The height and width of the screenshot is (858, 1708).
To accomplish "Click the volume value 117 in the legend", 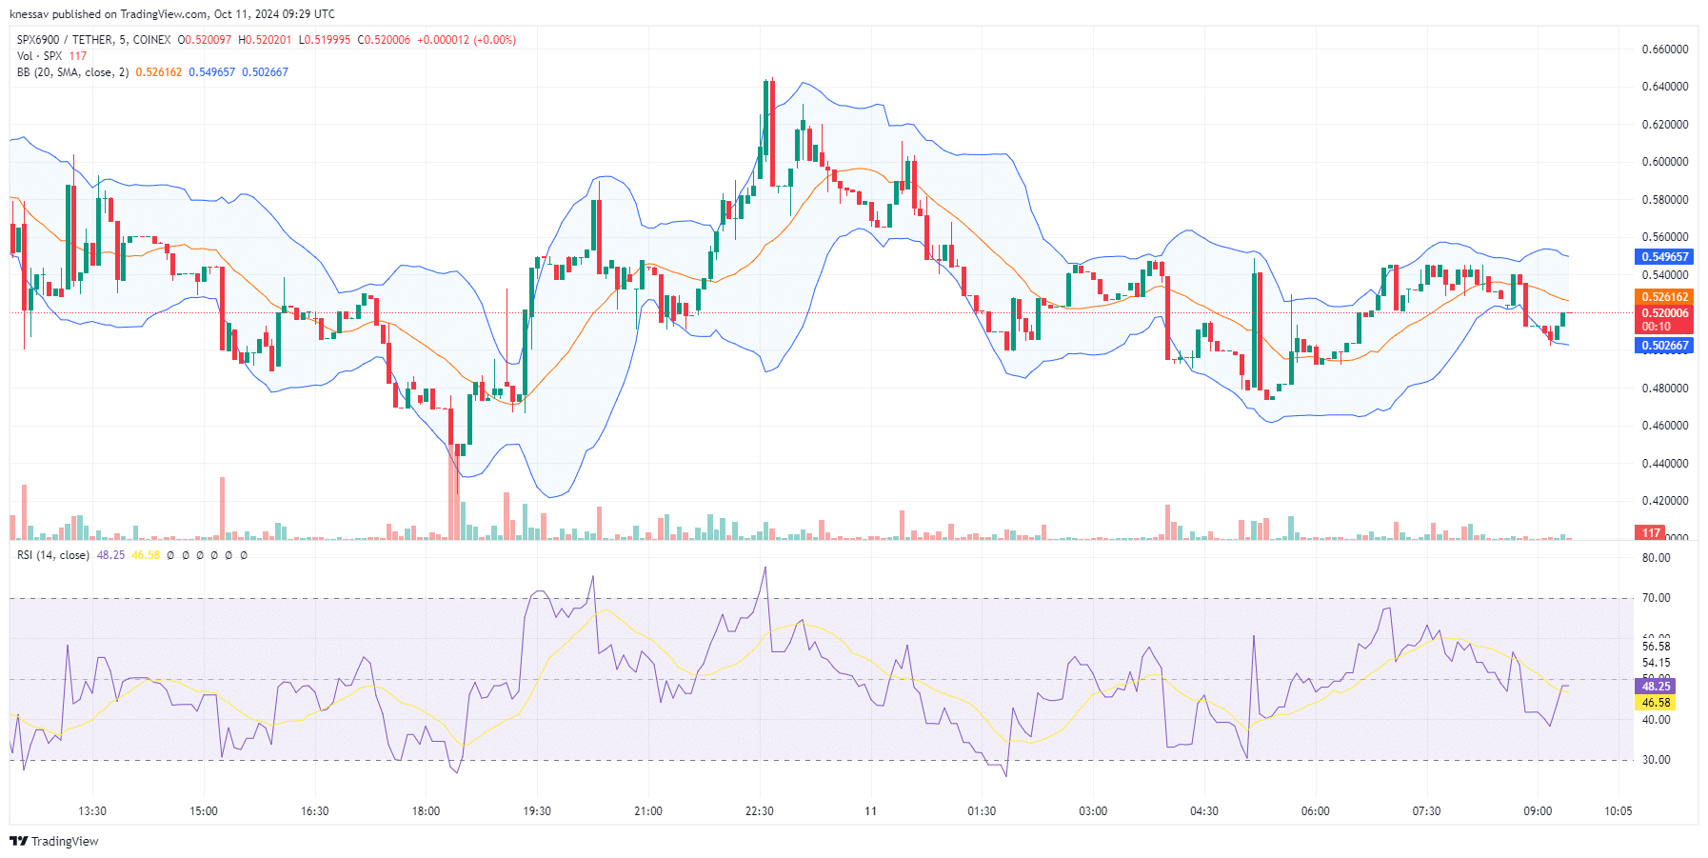I will point(77,56).
